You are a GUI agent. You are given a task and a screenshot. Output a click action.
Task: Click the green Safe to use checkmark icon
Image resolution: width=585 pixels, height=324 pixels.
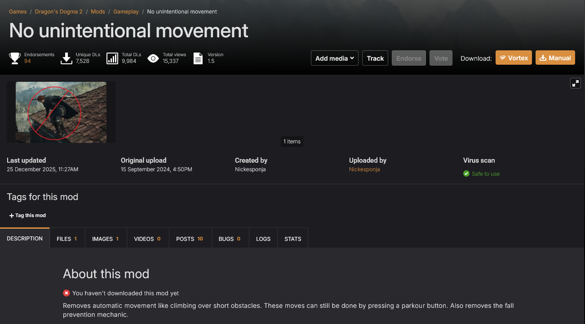point(466,173)
